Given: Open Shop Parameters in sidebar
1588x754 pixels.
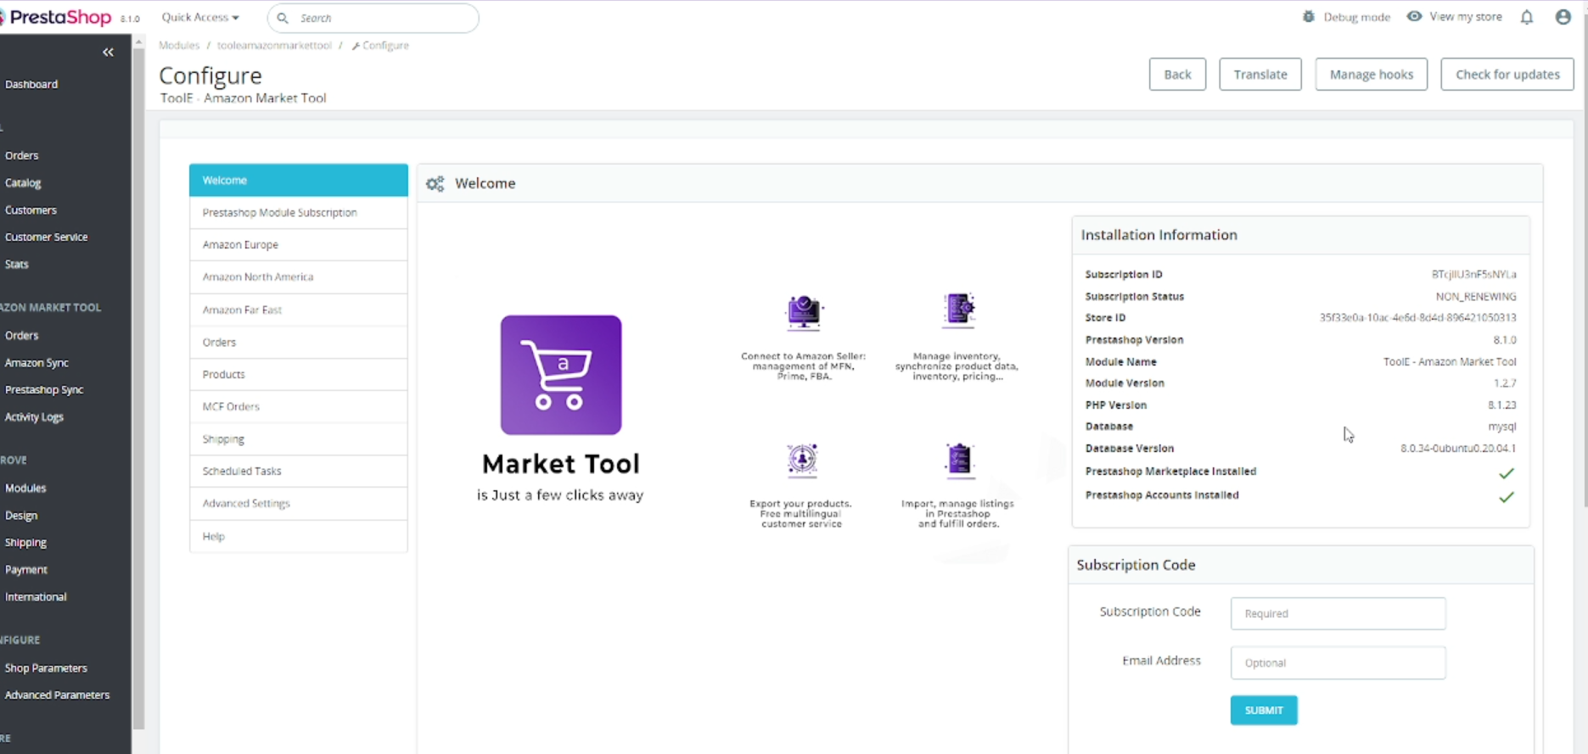Looking at the screenshot, I should [46, 668].
